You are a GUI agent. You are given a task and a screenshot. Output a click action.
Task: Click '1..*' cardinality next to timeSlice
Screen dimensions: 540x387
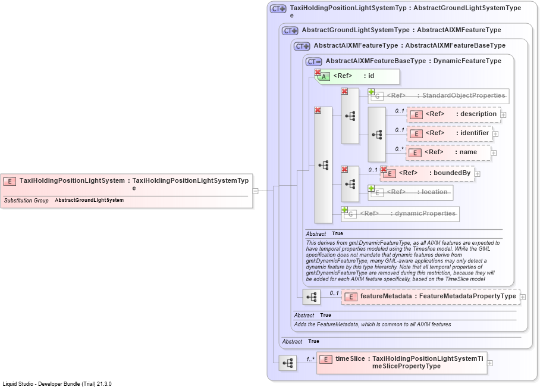point(310,360)
